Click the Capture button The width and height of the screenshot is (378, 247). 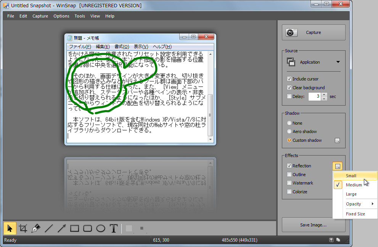314,32
